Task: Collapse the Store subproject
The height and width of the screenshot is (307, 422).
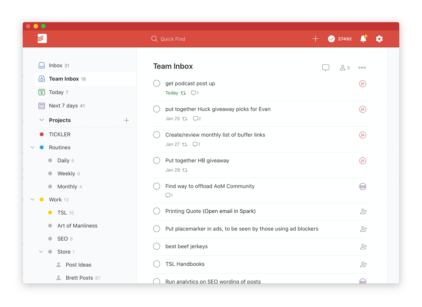Action: point(41,251)
